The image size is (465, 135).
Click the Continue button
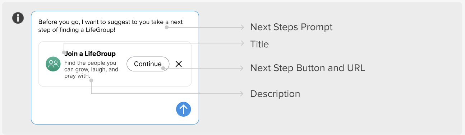coord(148,64)
